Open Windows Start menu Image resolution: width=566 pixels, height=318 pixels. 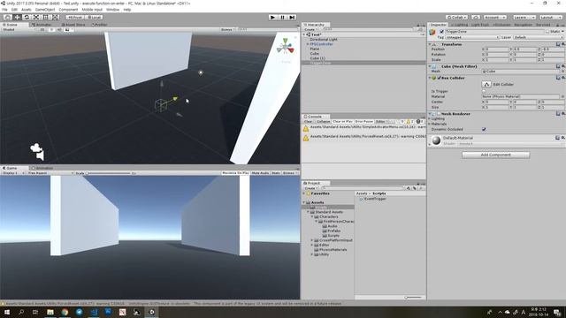(7, 312)
